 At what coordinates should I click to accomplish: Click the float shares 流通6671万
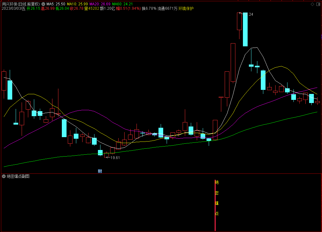click(x=167, y=8)
